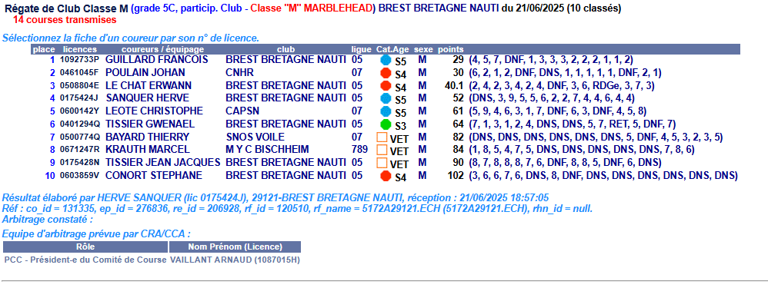
Task: Click the blue S5 icon for GUILLARD FRANCOIS
Action: click(x=386, y=60)
